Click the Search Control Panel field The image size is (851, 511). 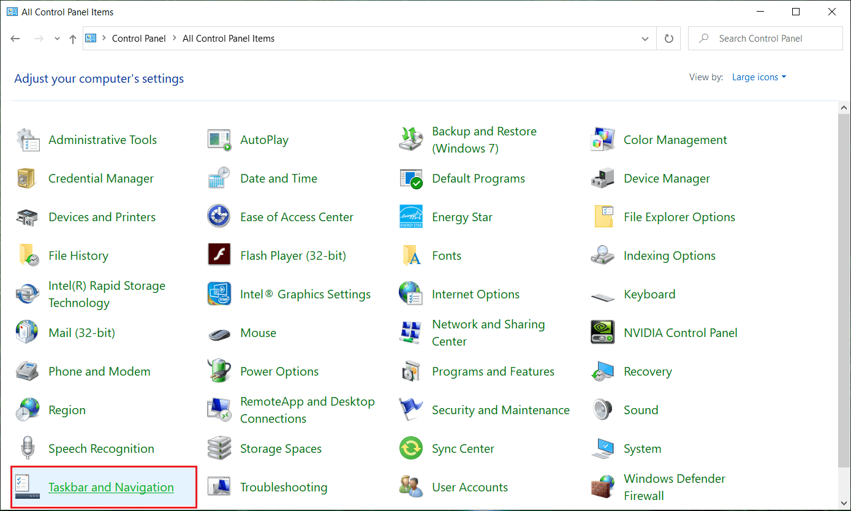(765, 39)
